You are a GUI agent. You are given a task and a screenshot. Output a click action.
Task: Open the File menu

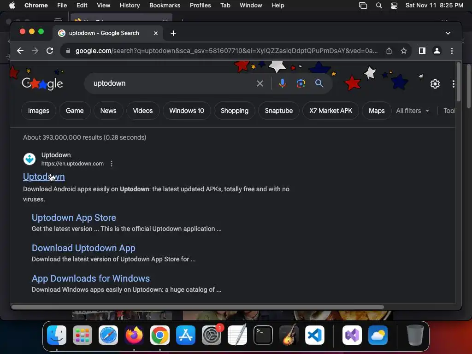click(x=62, y=6)
